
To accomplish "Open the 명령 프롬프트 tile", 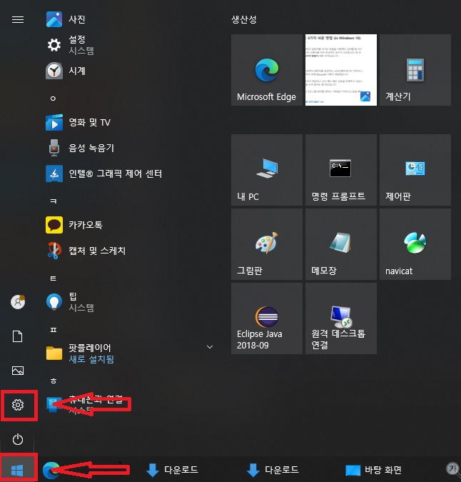I will (340, 170).
